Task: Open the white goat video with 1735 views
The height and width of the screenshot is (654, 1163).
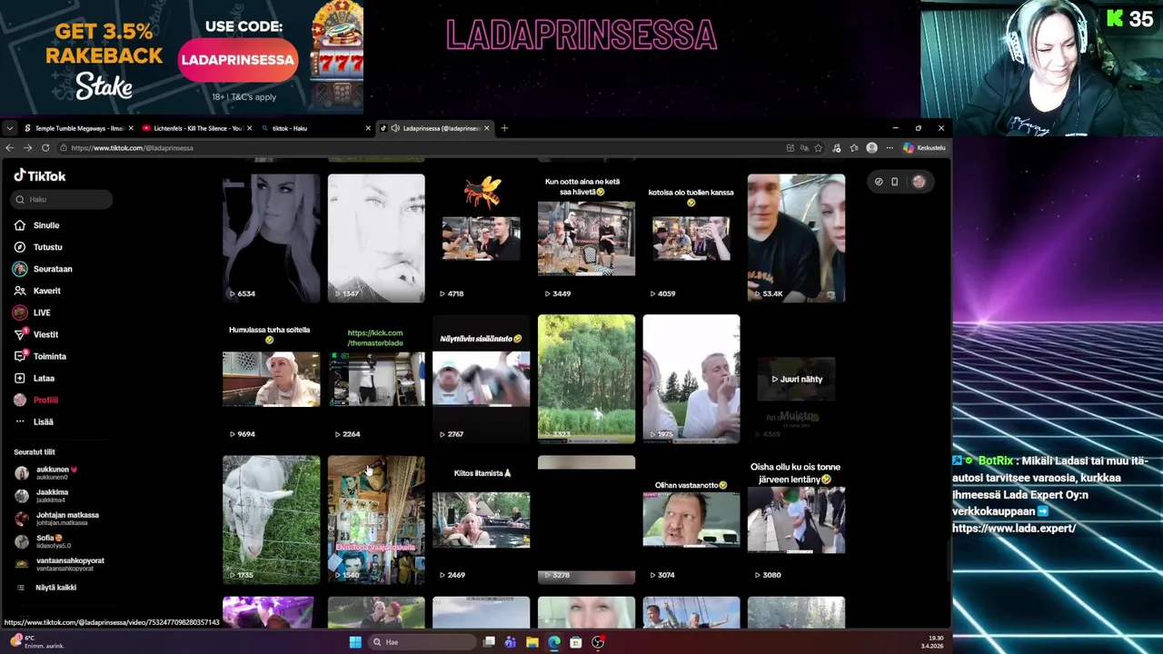Action: coord(271,520)
